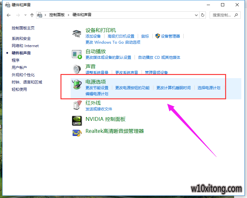Open the 红外线 infrared icon
This screenshot has height=198, width=247.
(x=78, y=105)
